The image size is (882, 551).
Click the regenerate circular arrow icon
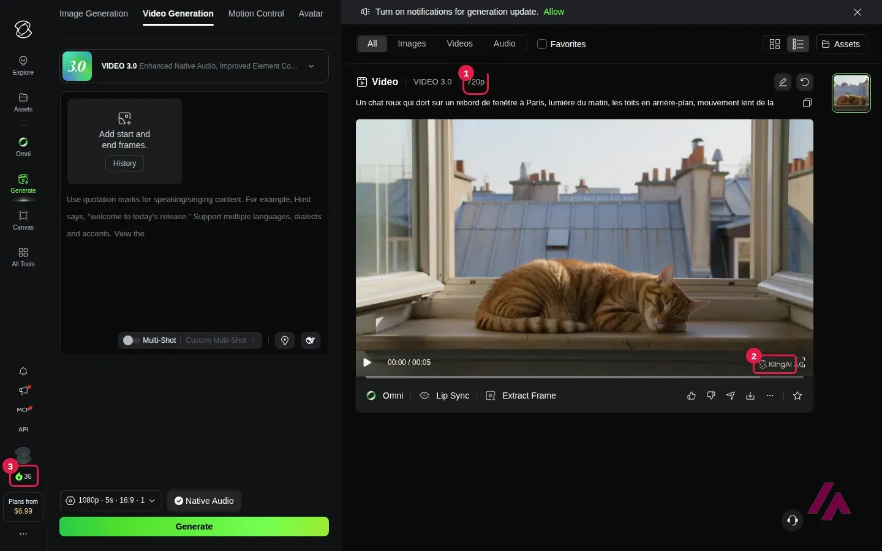(805, 82)
